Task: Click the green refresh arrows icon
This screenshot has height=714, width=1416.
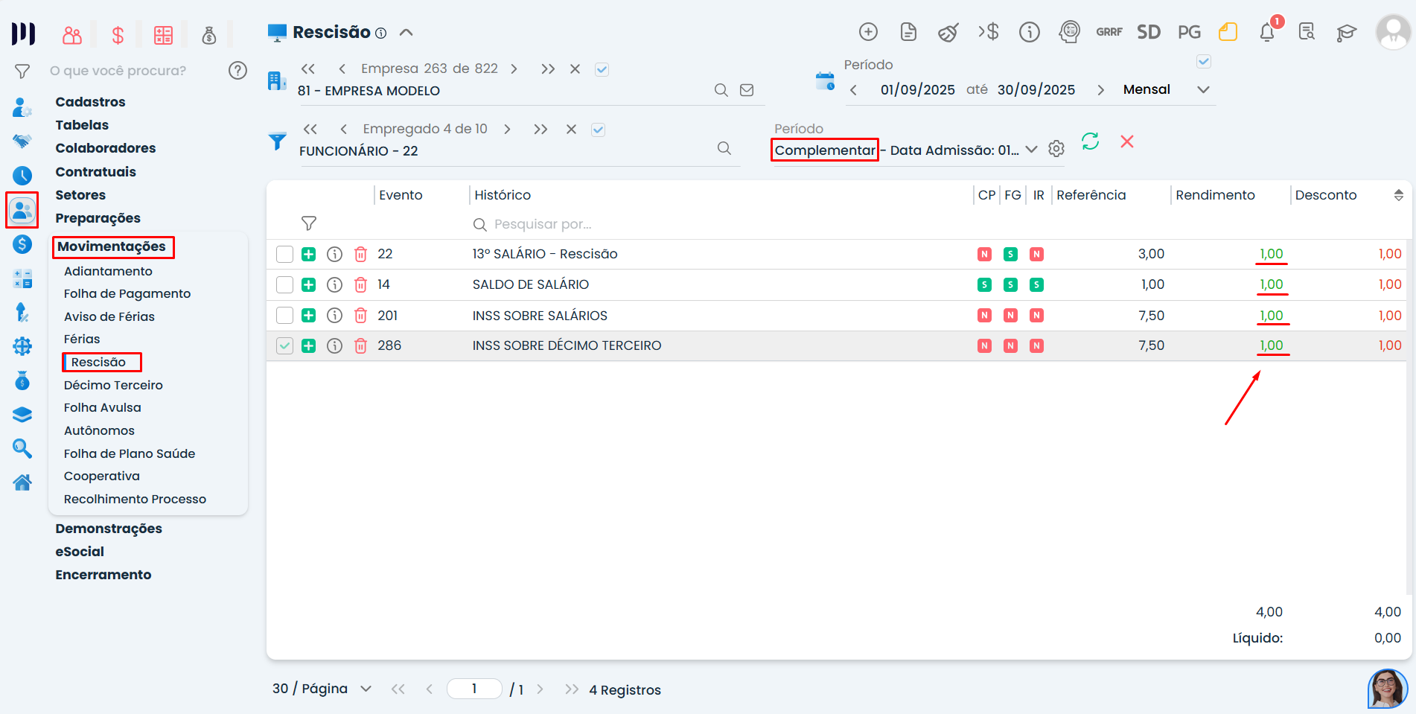Action: [1090, 141]
